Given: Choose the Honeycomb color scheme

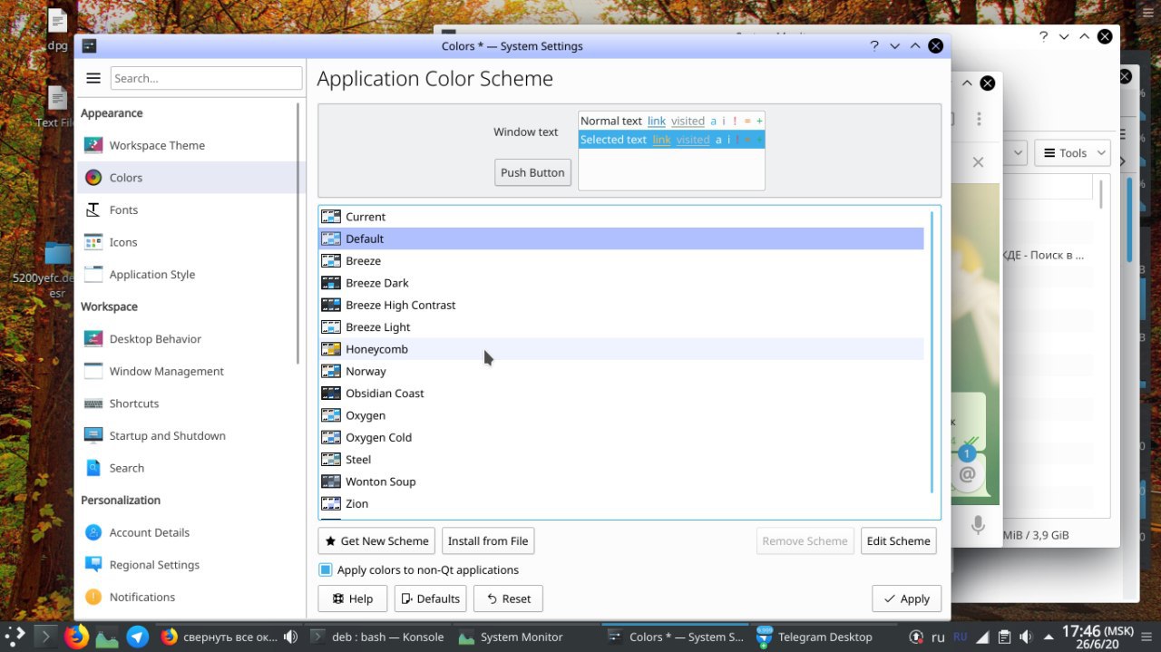Looking at the screenshot, I should 376,349.
